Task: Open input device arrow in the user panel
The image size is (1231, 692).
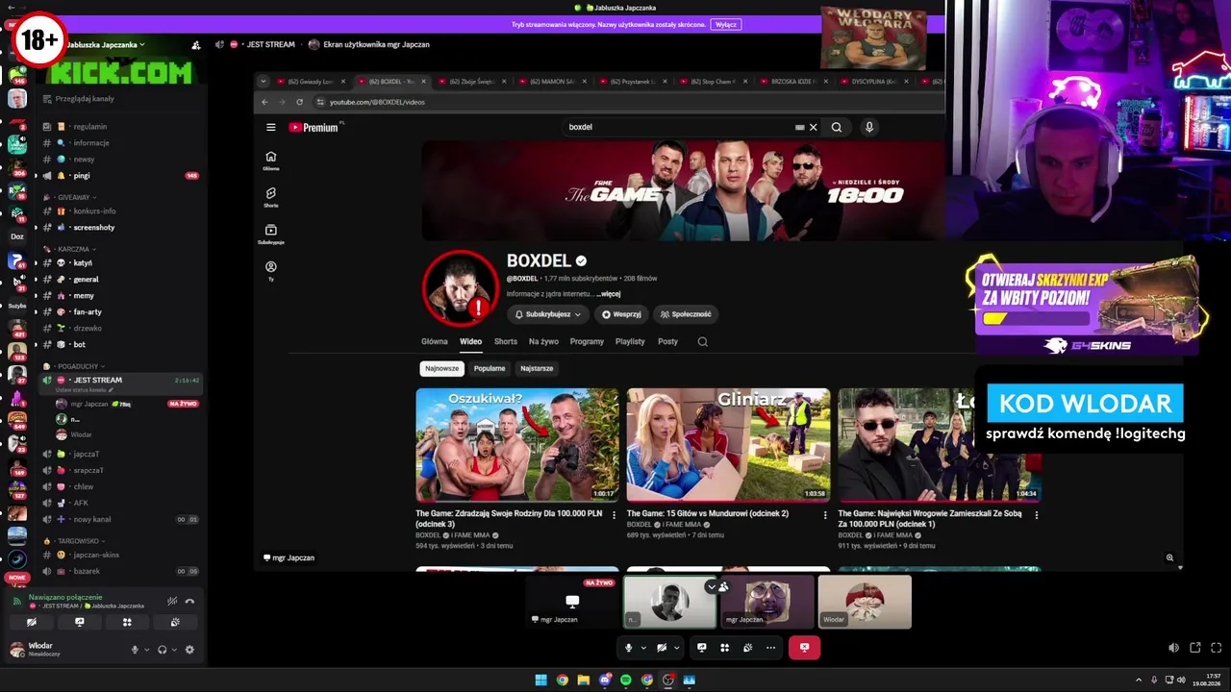Action: point(147,650)
